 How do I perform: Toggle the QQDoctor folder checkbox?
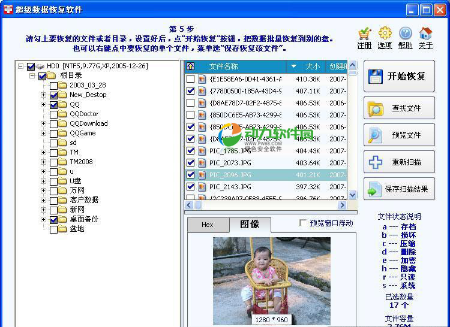click(x=54, y=114)
